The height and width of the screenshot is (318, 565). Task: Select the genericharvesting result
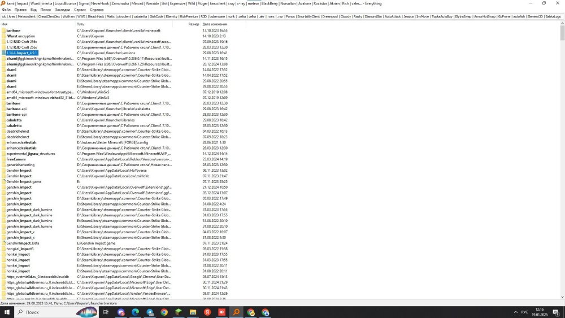click(x=20, y=164)
